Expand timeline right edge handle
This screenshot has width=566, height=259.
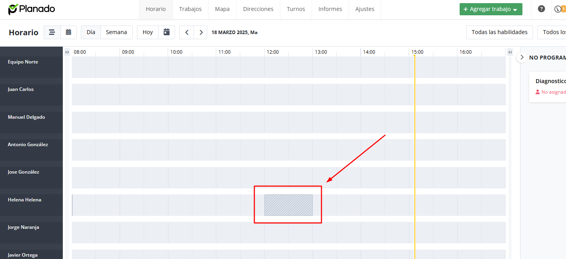(510, 52)
